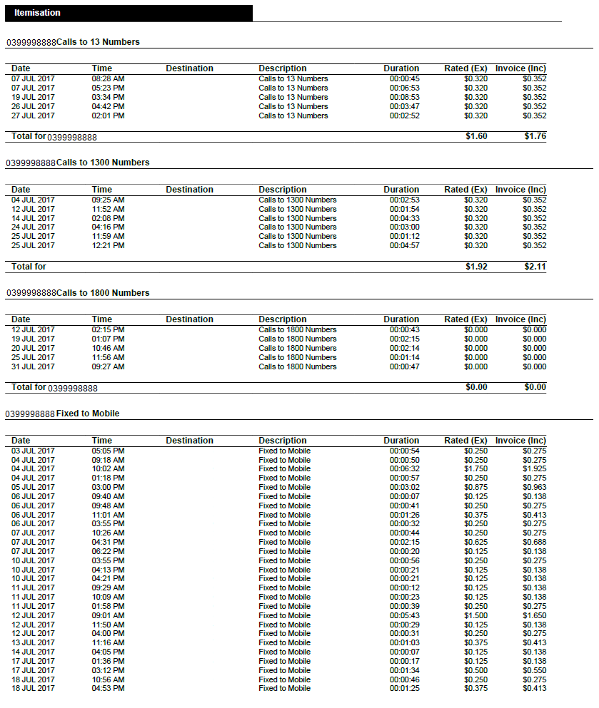Select the 26 JUL 2017 date entry
The image size is (599, 708).
point(33,106)
